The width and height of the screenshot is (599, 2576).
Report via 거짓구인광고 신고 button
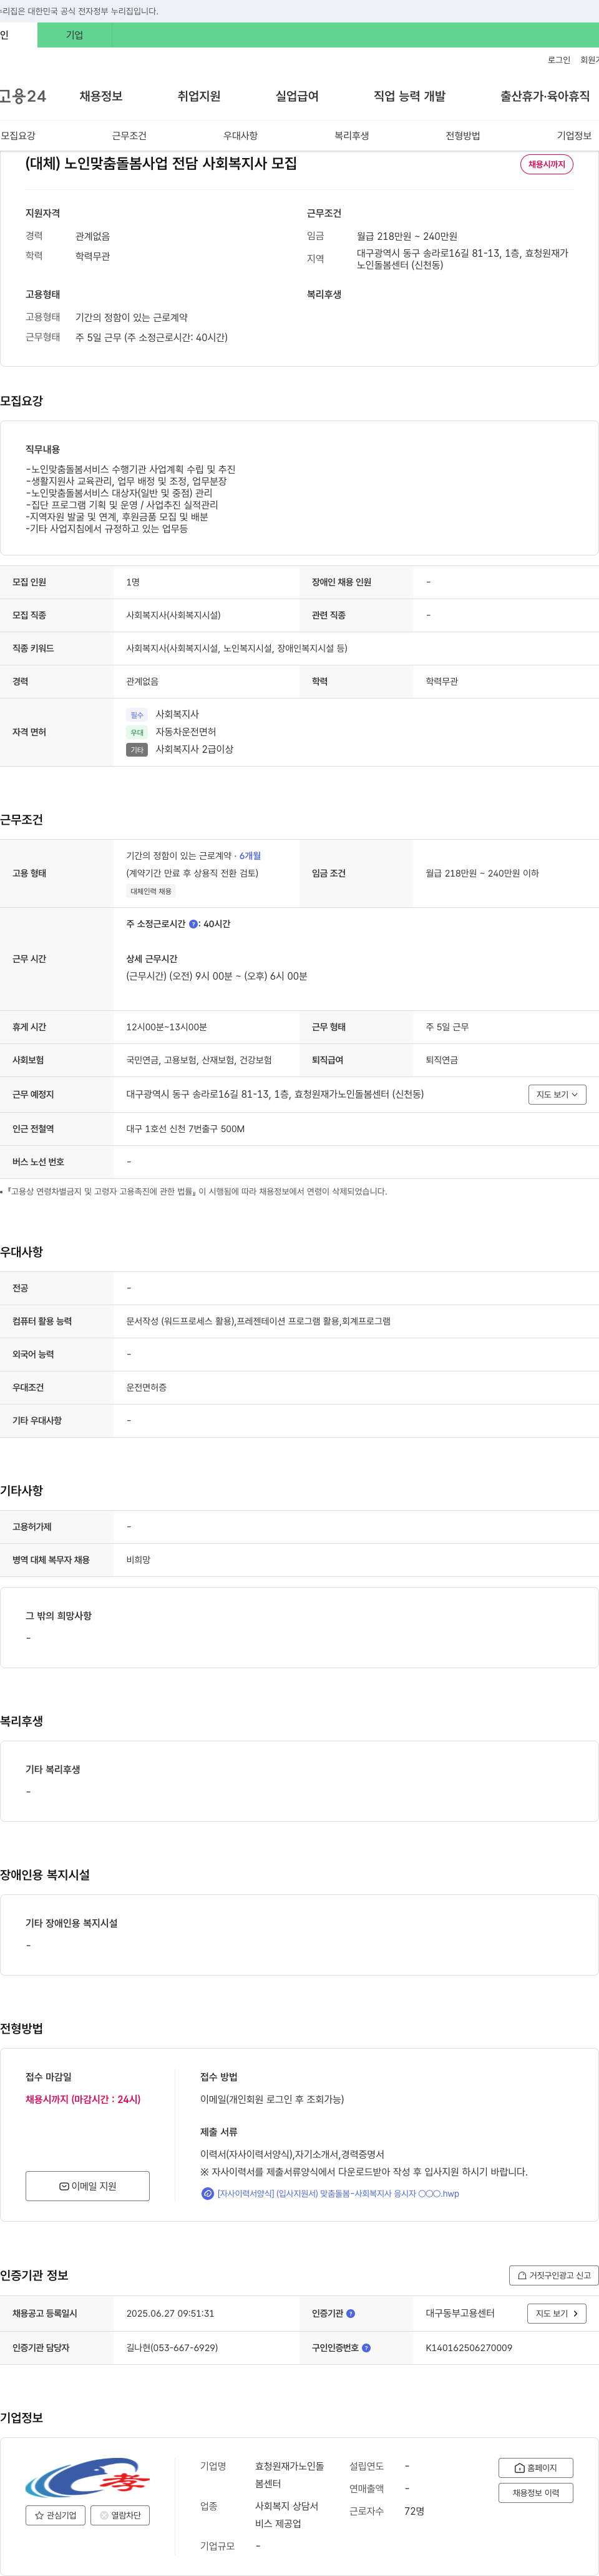coord(554,2275)
